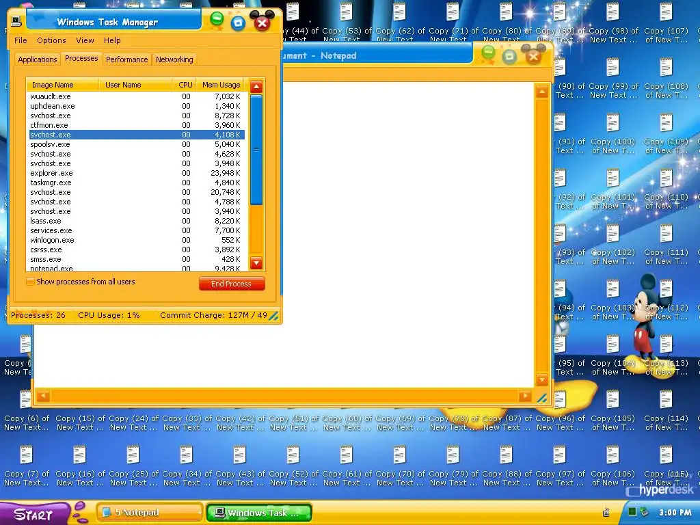Select the ctfmon.exe process row
This screenshot has height=525, width=700.
tap(136, 126)
